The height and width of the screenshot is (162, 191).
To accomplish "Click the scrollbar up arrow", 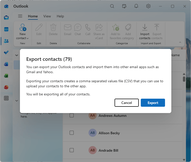I will pyautogui.click(x=184, y=74).
